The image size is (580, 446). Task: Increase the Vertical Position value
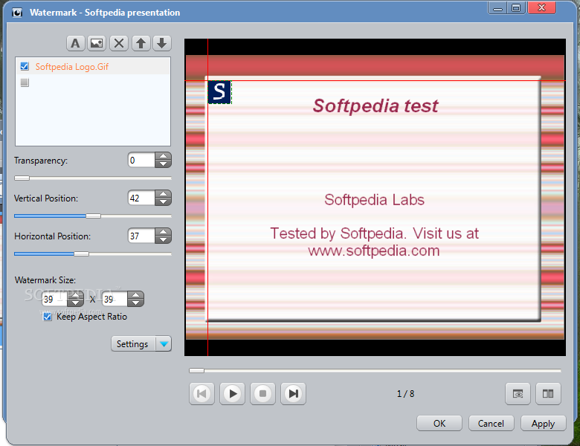point(163,194)
